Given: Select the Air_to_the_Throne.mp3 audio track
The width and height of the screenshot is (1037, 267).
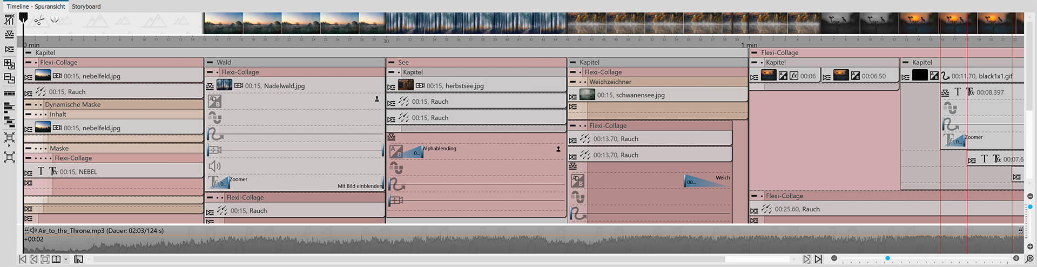Looking at the screenshot, I should (524, 239).
